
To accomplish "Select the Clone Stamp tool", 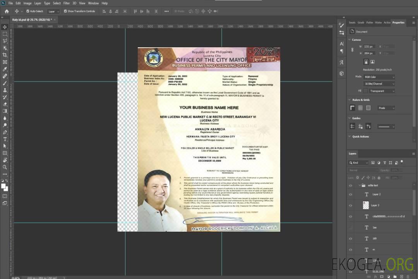I will point(5,90).
